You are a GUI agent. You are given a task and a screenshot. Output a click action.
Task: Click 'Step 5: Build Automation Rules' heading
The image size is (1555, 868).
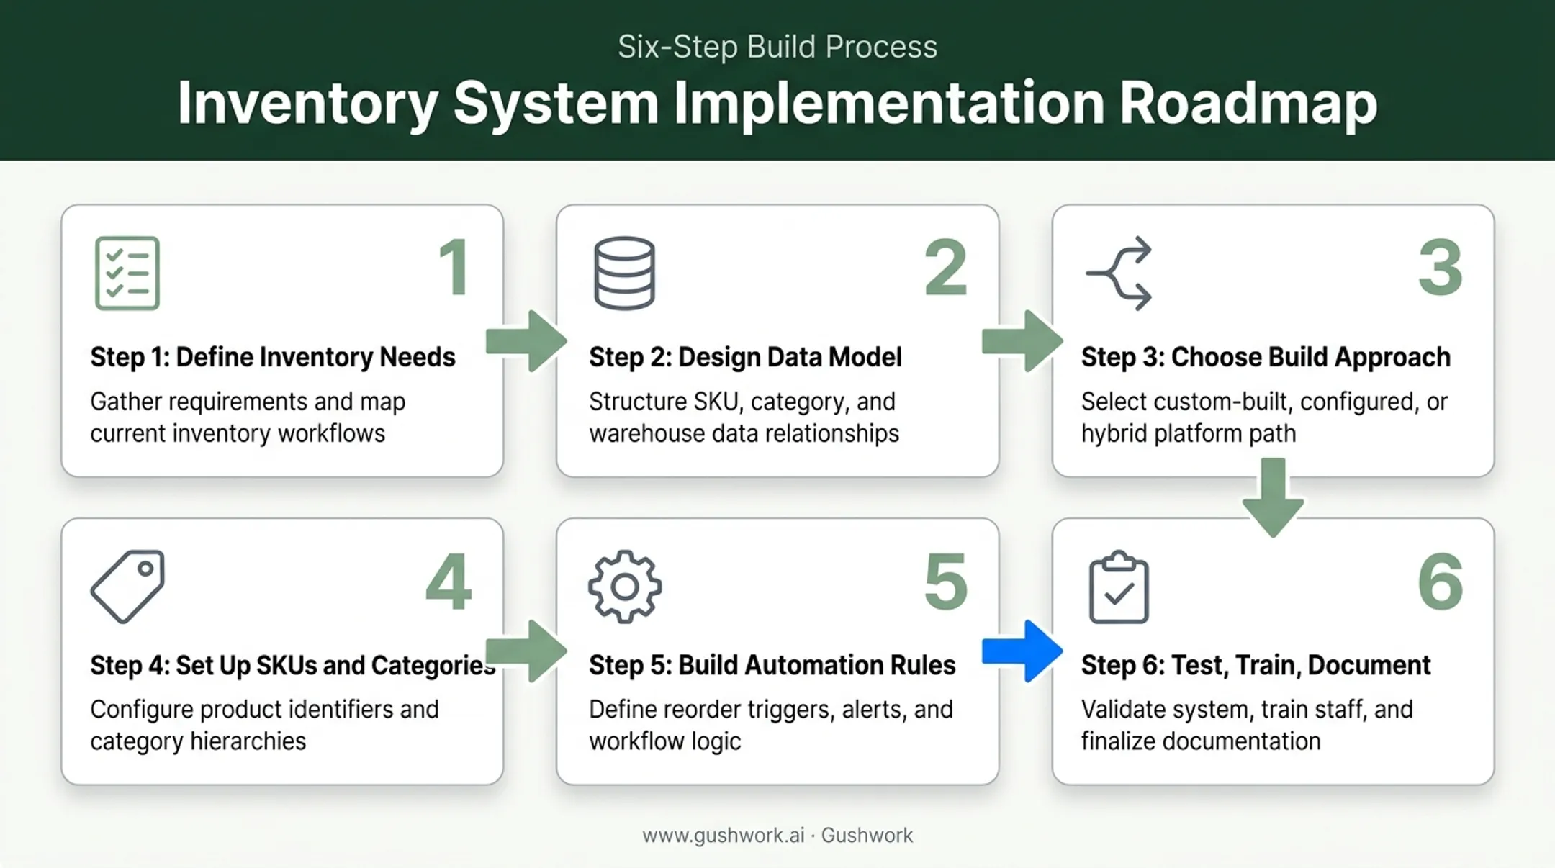pyautogui.click(x=772, y=666)
